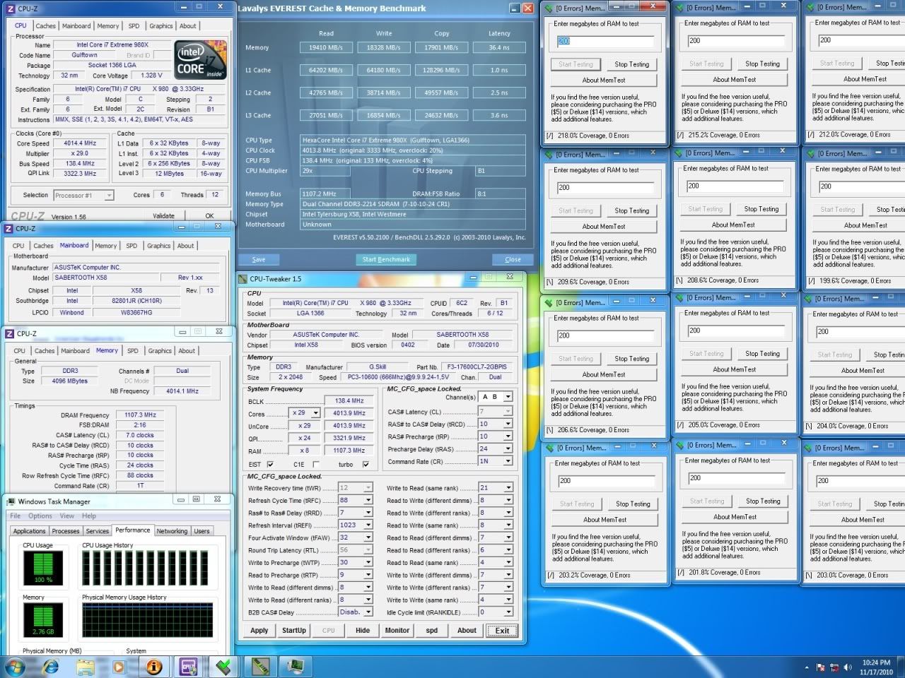Open CPU-Z from the taskbar
The image size is (905, 678).
click(x=188, y=666)
